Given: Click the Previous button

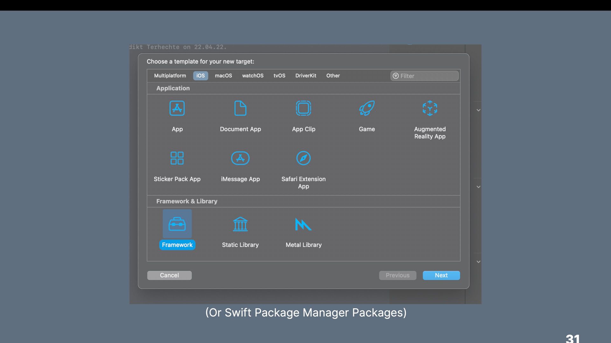Looking at the screenshot, I should [x=397, y=275].
